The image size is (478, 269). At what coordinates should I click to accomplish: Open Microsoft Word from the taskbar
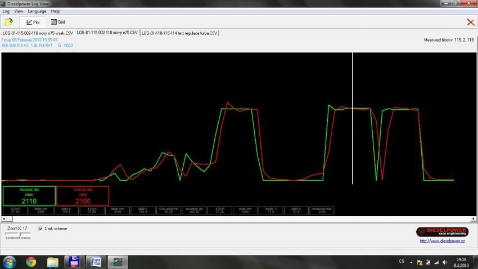(95, 262)
